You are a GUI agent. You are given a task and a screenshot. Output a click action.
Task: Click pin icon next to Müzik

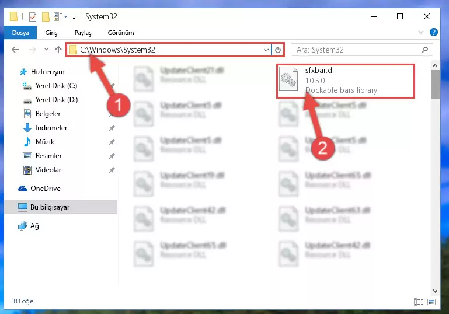[112, 142]
